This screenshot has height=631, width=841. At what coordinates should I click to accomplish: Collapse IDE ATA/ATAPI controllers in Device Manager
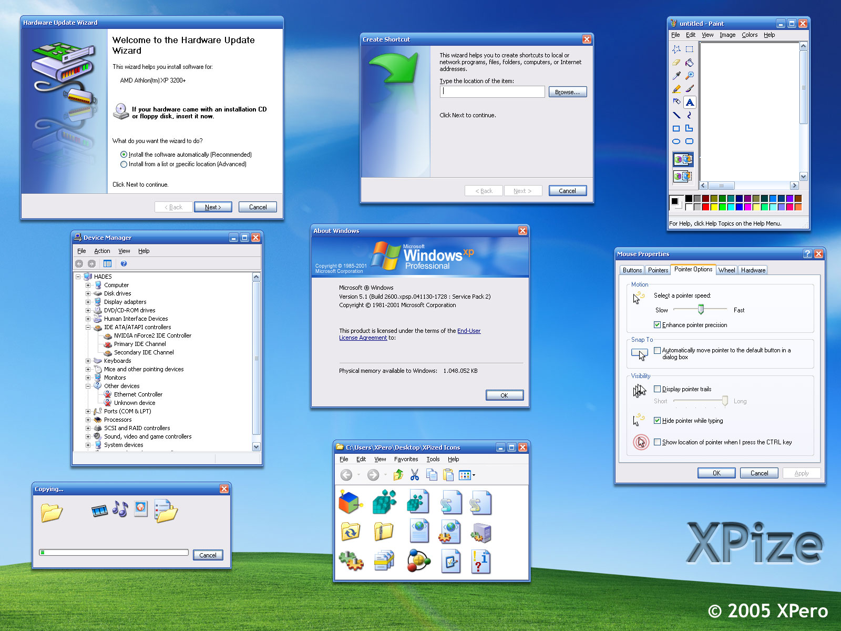coord(88,327)
